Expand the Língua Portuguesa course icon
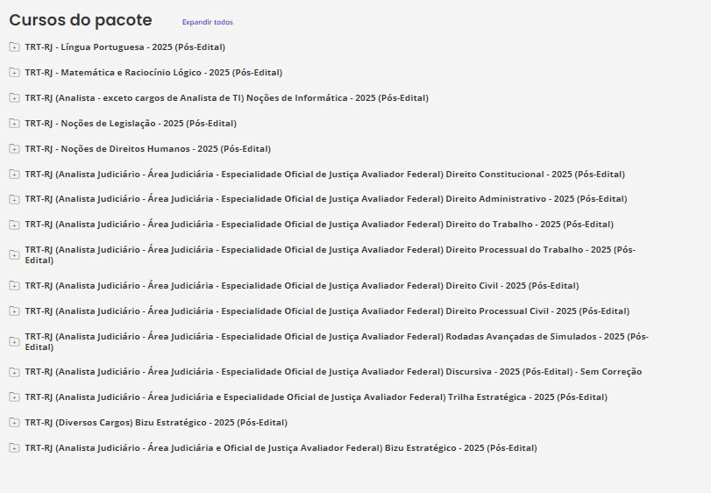Image resolution: width=711 pixels, height=493 pixels. click(x=14, y=46)
